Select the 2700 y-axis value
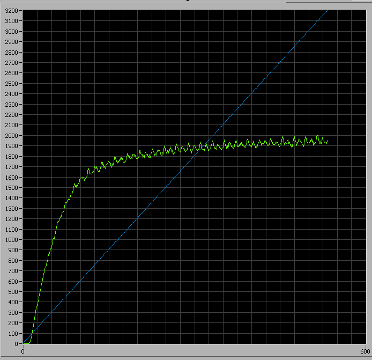The image size is (372, 360). point(11,63)
